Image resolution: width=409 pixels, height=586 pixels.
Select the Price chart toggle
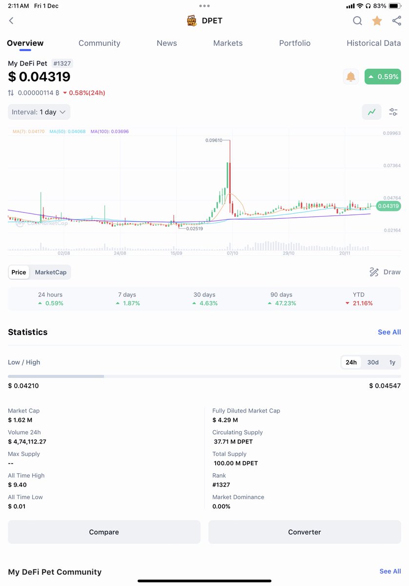coord(19,272)
